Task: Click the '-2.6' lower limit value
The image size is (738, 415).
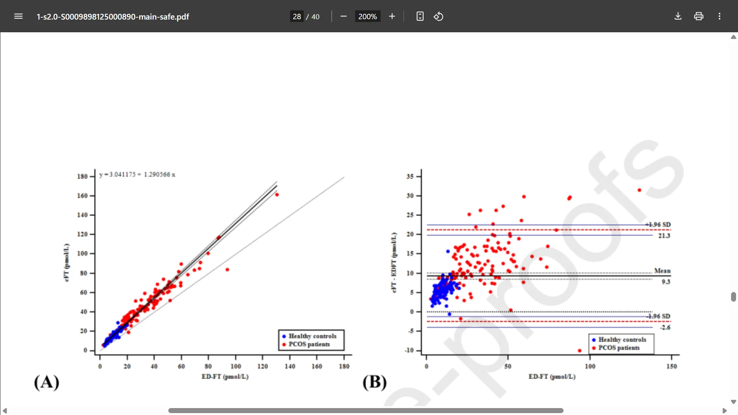Action: [665, 327]
